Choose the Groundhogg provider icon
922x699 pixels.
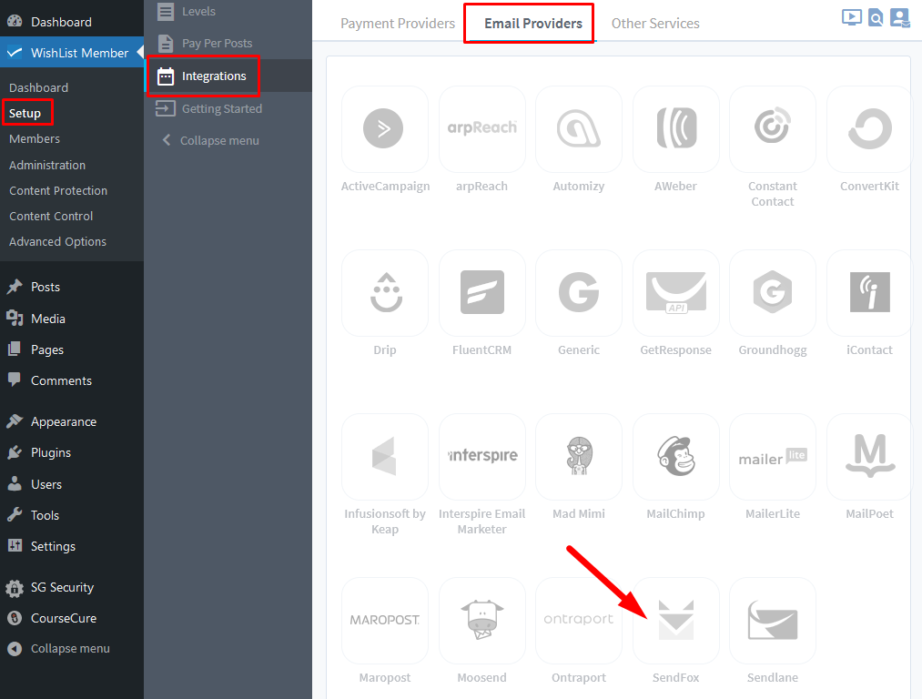coord(773,293)
